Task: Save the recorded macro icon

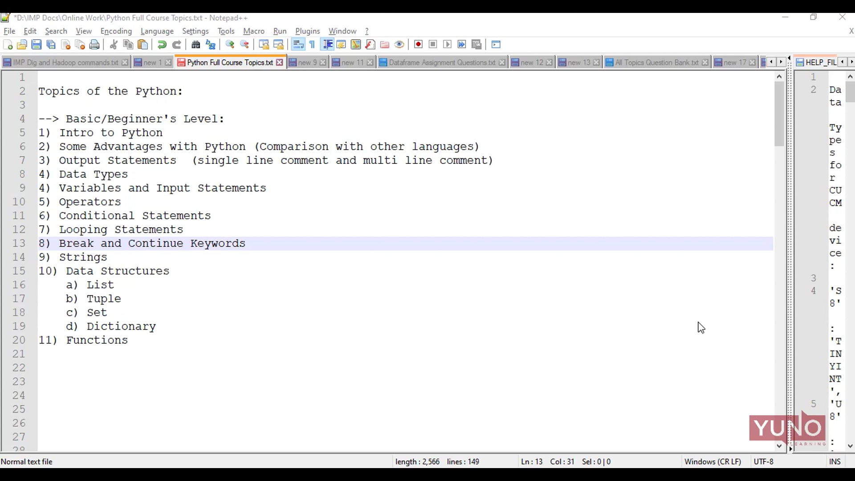Action: [476, 45]
